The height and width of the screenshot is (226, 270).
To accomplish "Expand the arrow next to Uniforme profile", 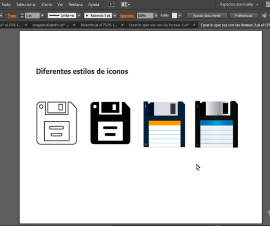I will (79, 16).
